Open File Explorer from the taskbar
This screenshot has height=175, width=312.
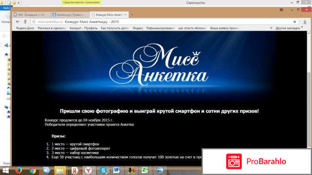point(60,171)
